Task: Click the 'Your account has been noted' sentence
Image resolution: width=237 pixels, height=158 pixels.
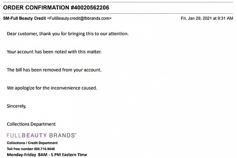Action: click(54, 52)
